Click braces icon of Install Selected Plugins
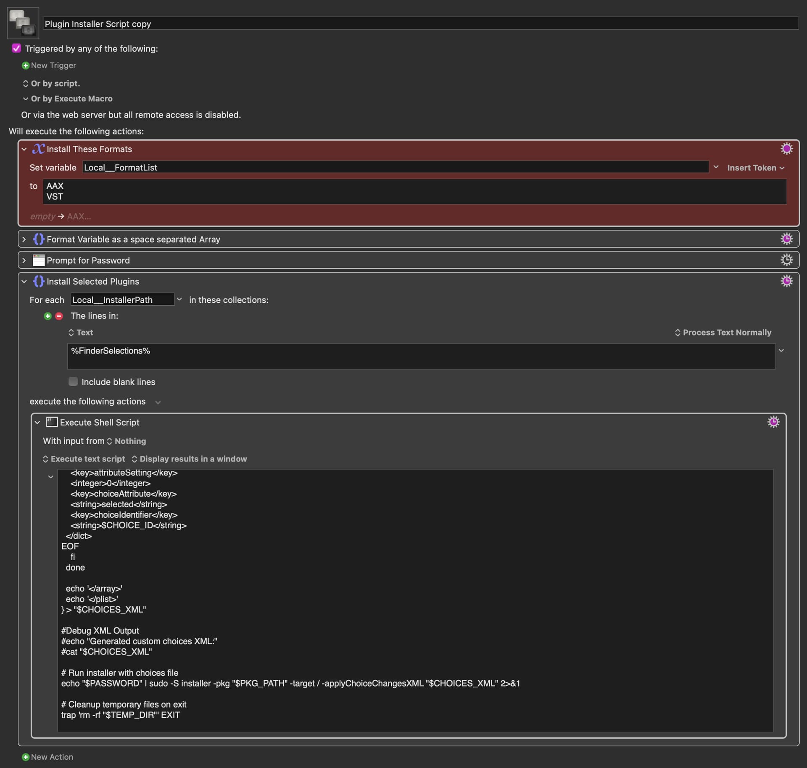The height and width of the screenshot is (768, 807). [x=38, y=281]
